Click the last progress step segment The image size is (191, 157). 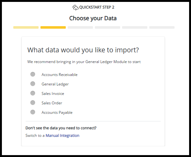click(x=162, y=27)
